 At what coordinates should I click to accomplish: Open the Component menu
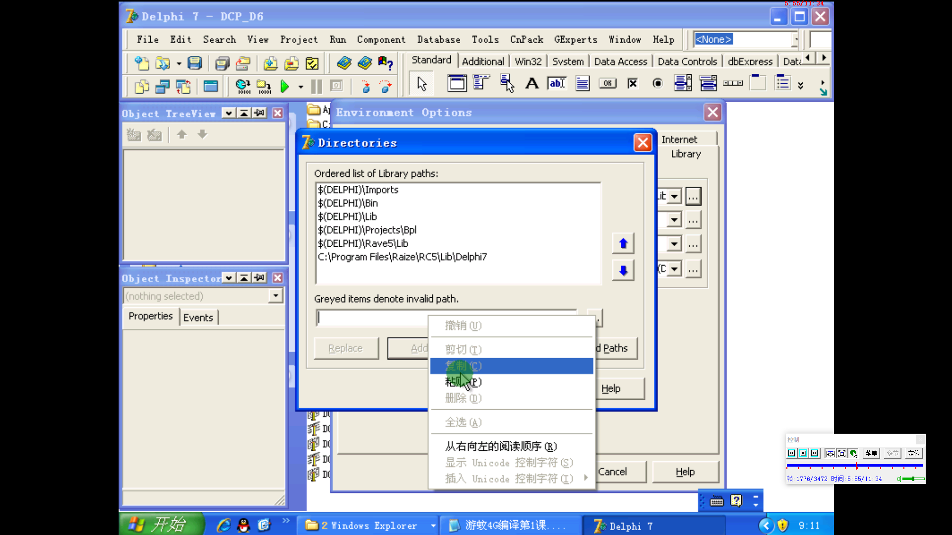tap(381, 40)
